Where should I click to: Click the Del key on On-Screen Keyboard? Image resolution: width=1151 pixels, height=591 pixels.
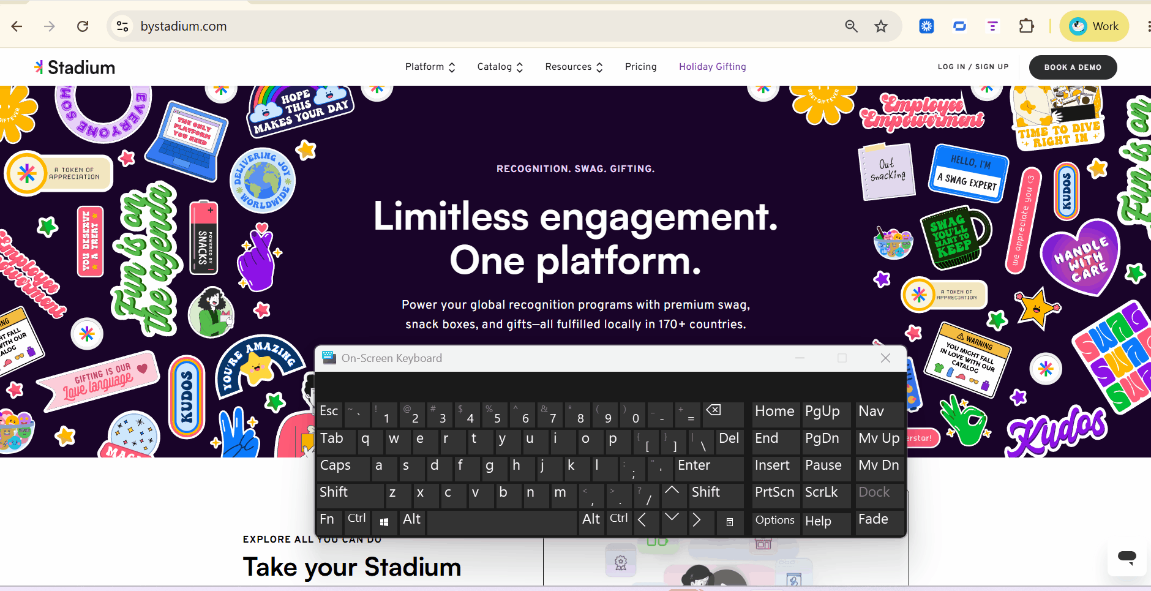click(729, 442)
